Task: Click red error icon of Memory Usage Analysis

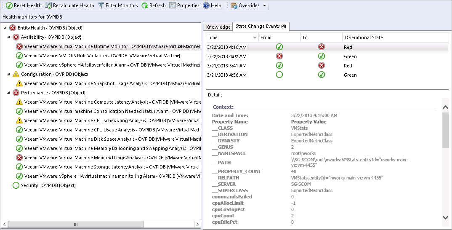Action: [19, 158]
